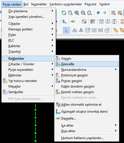The image size is (124, 143).
Task: Expand Proje seçenekleri submenu
Action: [x=28, y=70]
